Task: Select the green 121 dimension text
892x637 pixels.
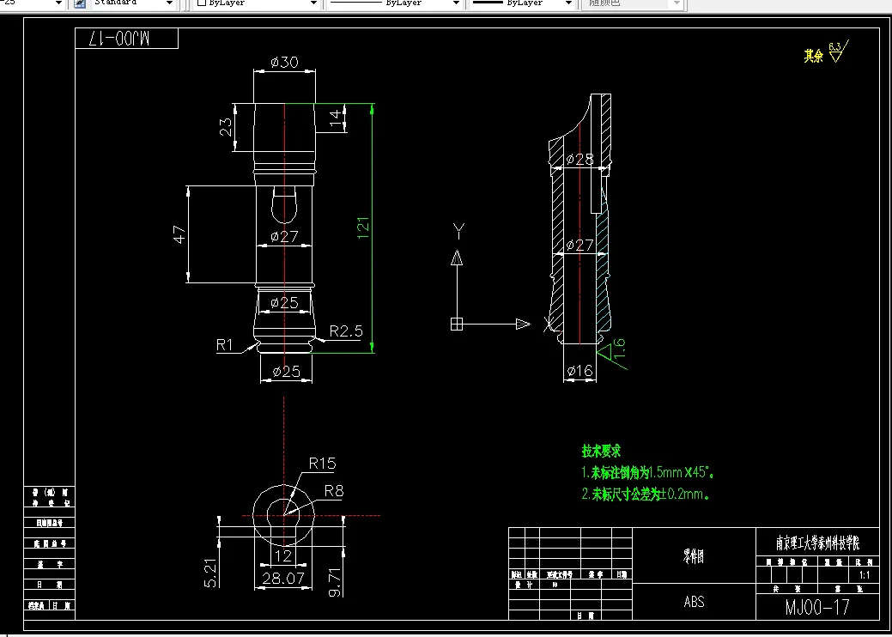Action: pos(363,227)
